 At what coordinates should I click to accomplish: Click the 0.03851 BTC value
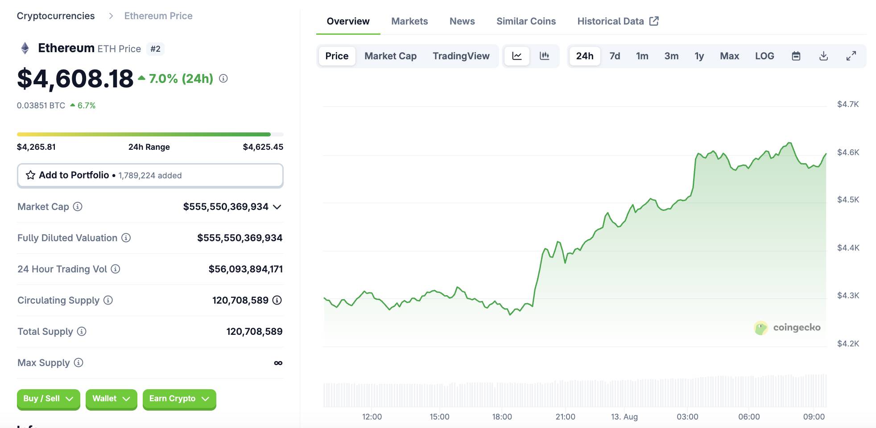click(41, 106)
